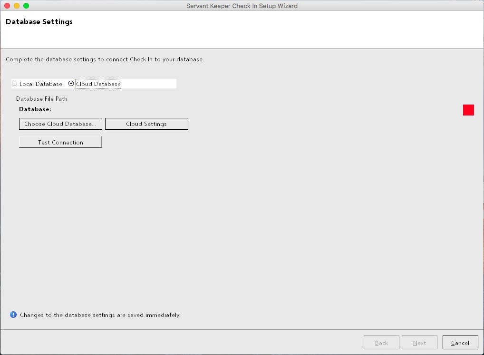Image resolution: width=484 pixels, height=355 pixels.
Task: Click the blue info icon
Action: click(13, 315)
